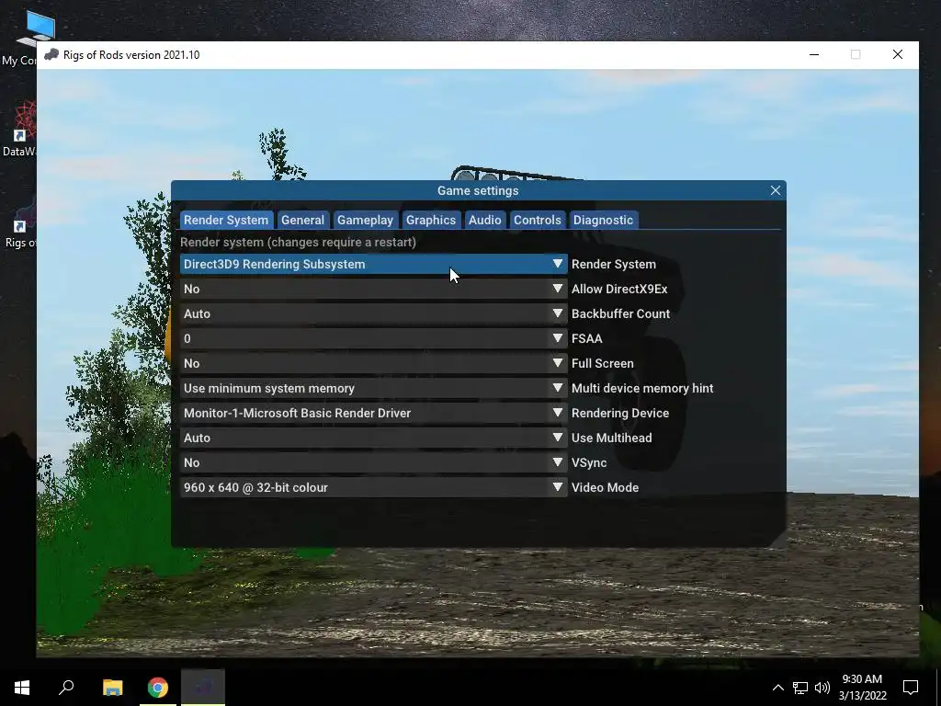Select the Rigs of Rods desktop shortcut
This screenshot has width=941, height=706.
point(18,222)
